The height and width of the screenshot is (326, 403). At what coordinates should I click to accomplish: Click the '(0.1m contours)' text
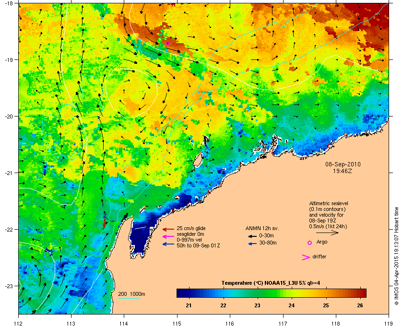[327, 209]
